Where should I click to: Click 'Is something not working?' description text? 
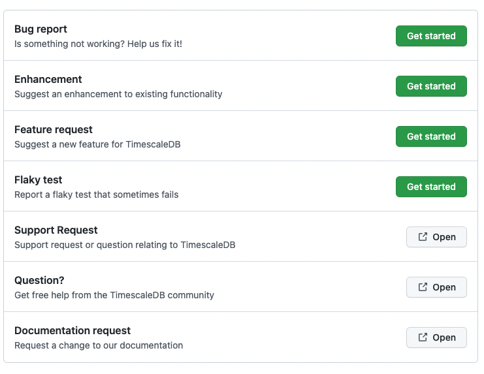tap(69, 44)
